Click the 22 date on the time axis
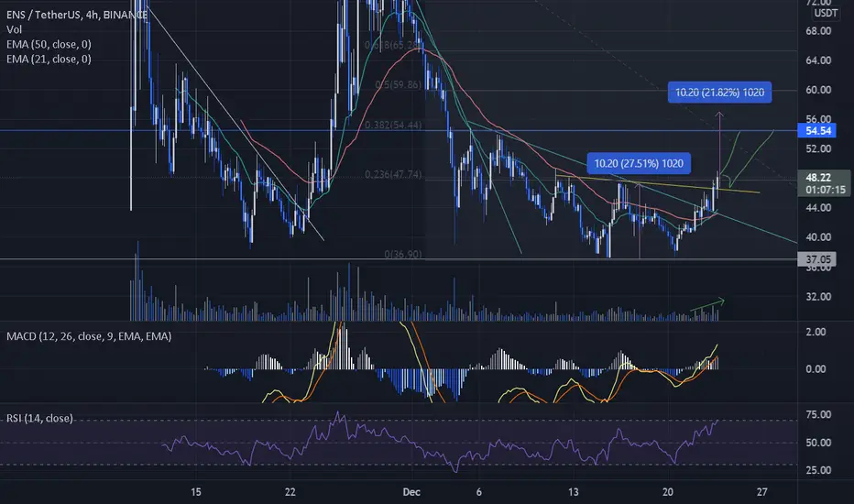This screenshot has width=854, height=504. [x=290, y=492]
